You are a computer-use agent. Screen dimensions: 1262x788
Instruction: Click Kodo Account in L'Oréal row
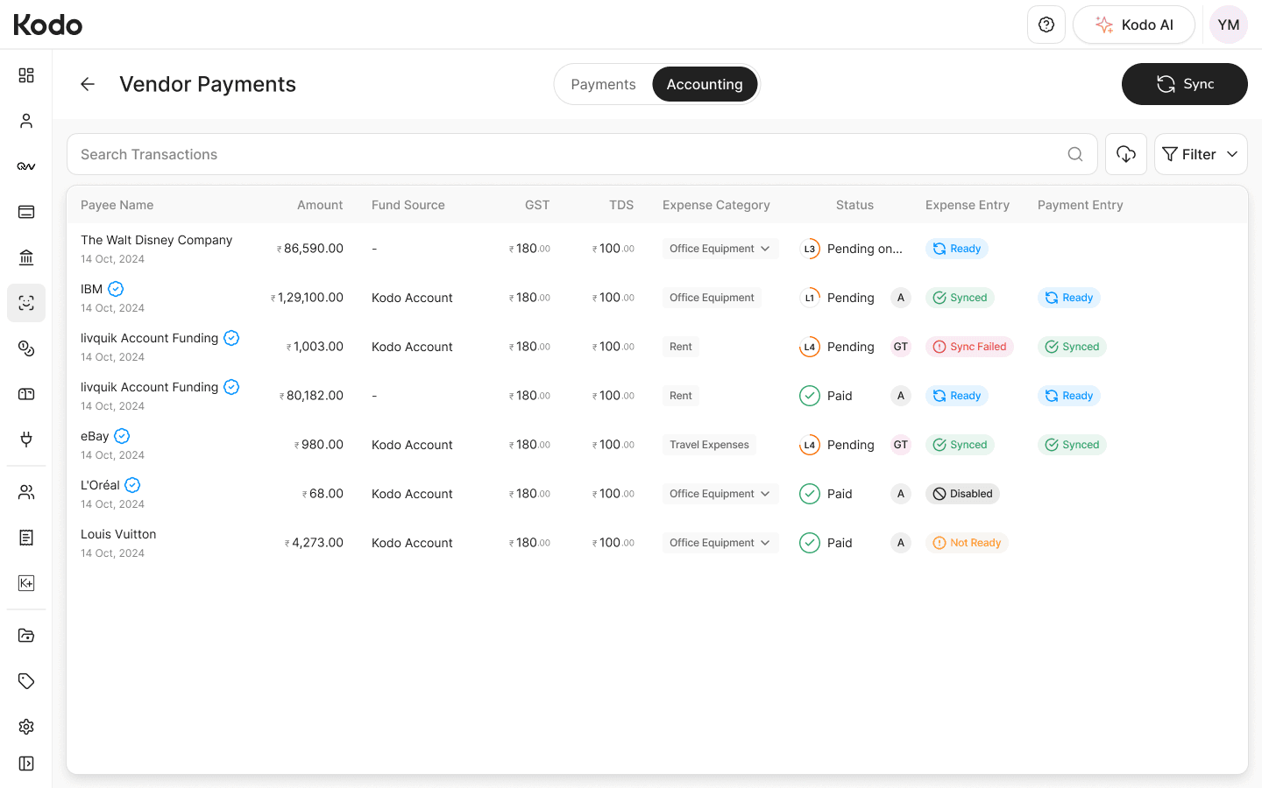[412, 494]
